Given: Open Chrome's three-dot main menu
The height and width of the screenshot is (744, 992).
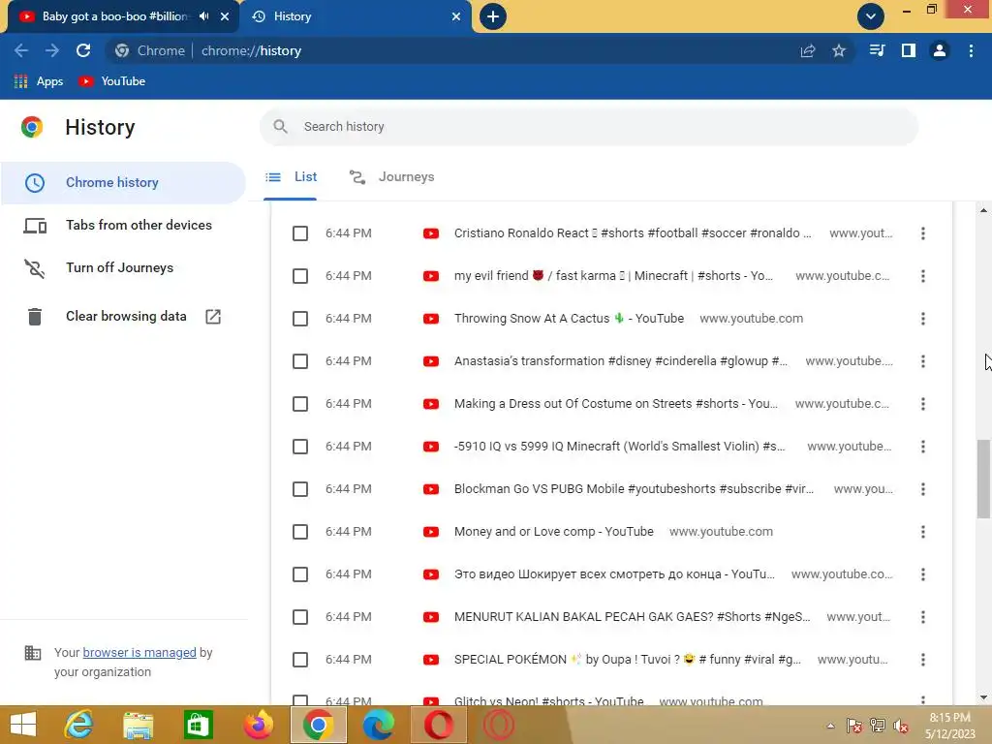Looking at the screenshot, I should (971, 50).
